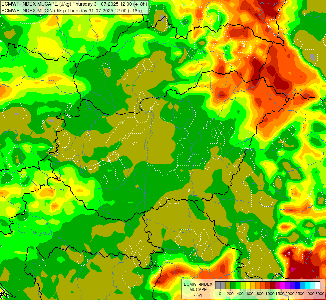Click the long white lake outline mid-map
Image resolution: width=326 pixels, height=300 pixels.
(x=102, y=161)
